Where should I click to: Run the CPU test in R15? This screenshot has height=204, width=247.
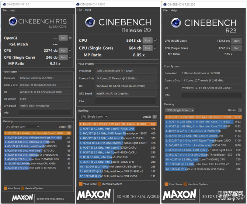point(63,50)
